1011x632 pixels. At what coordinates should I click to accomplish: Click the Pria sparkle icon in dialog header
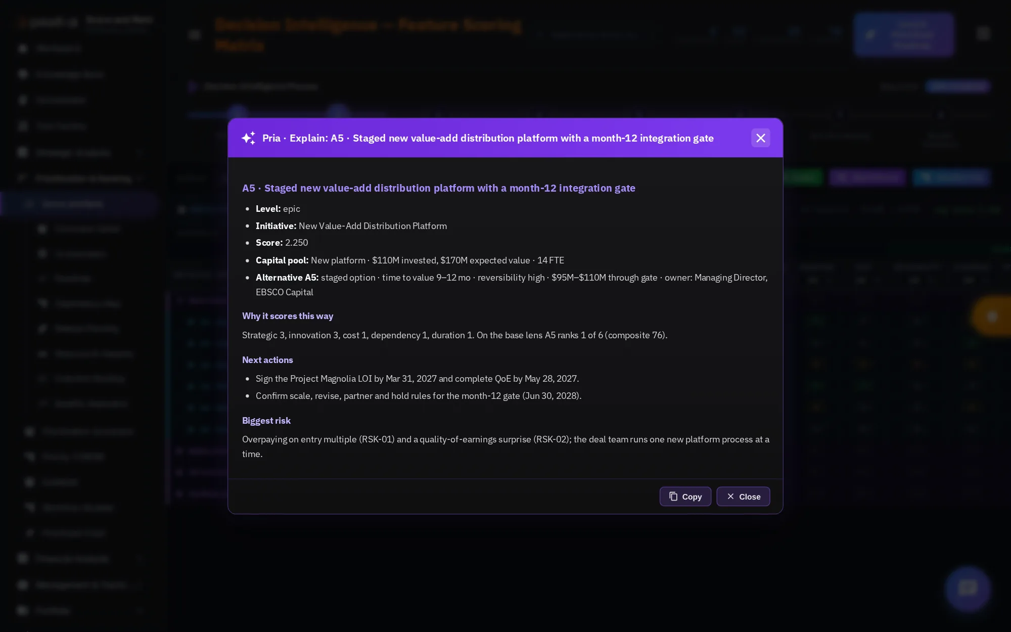(248, 138)
